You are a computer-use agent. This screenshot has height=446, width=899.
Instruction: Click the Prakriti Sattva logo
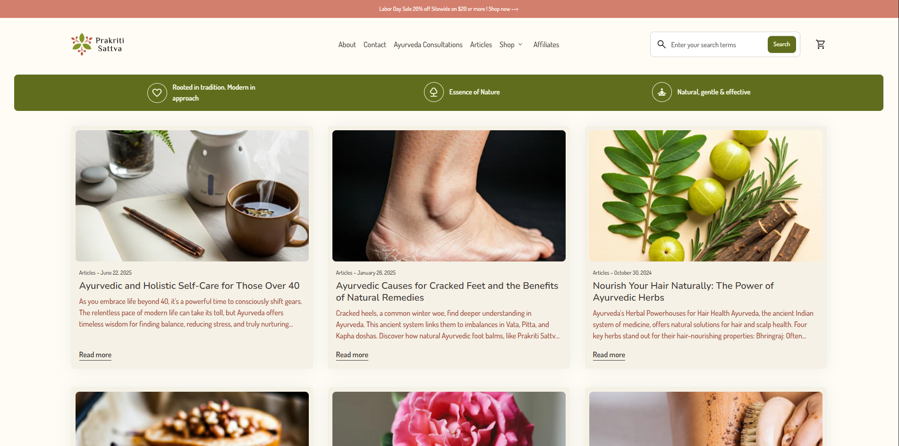click(x=98, y=44)
